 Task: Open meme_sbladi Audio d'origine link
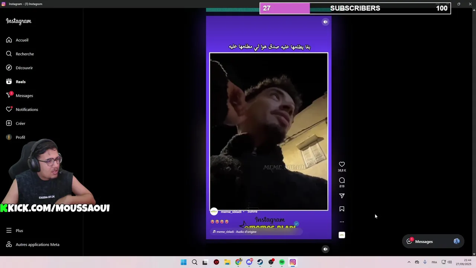(237, 232)
